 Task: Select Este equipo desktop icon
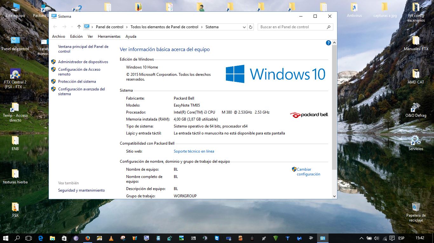tap(15, 10)
